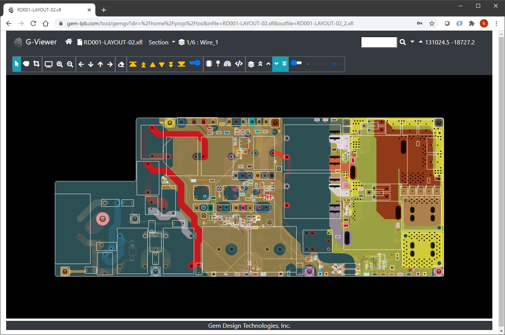Activate the hand pan tool

coord(26,64)
